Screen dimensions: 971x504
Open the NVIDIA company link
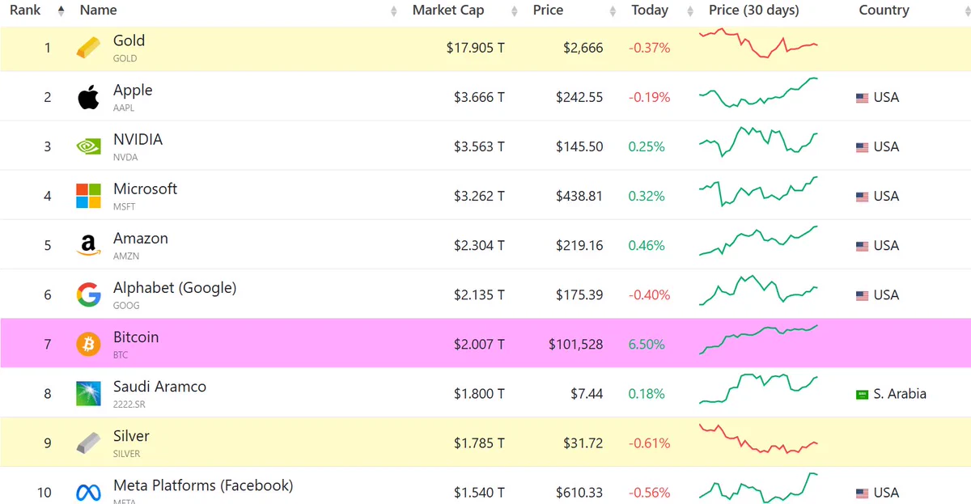[x=138, y=139]
